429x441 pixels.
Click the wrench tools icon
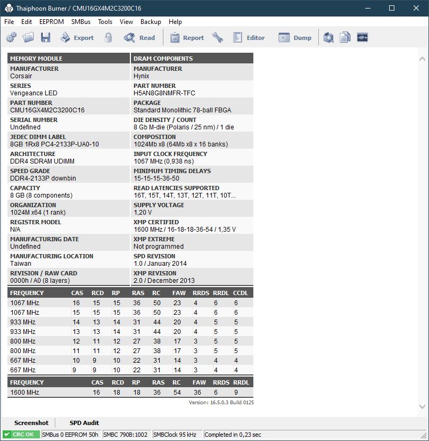218,37
